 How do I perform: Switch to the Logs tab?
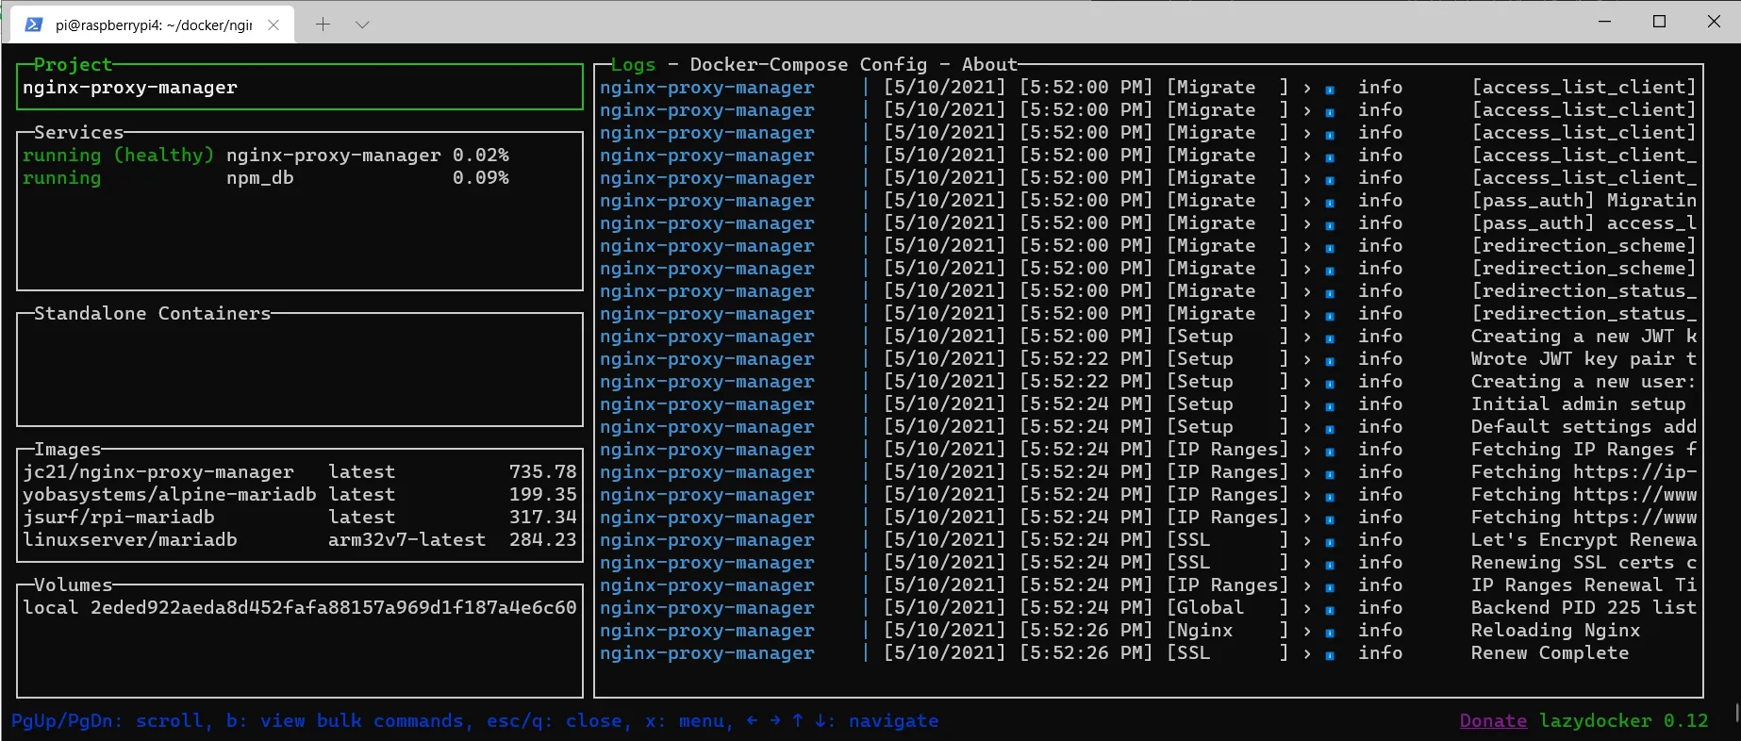pos(633,65)
